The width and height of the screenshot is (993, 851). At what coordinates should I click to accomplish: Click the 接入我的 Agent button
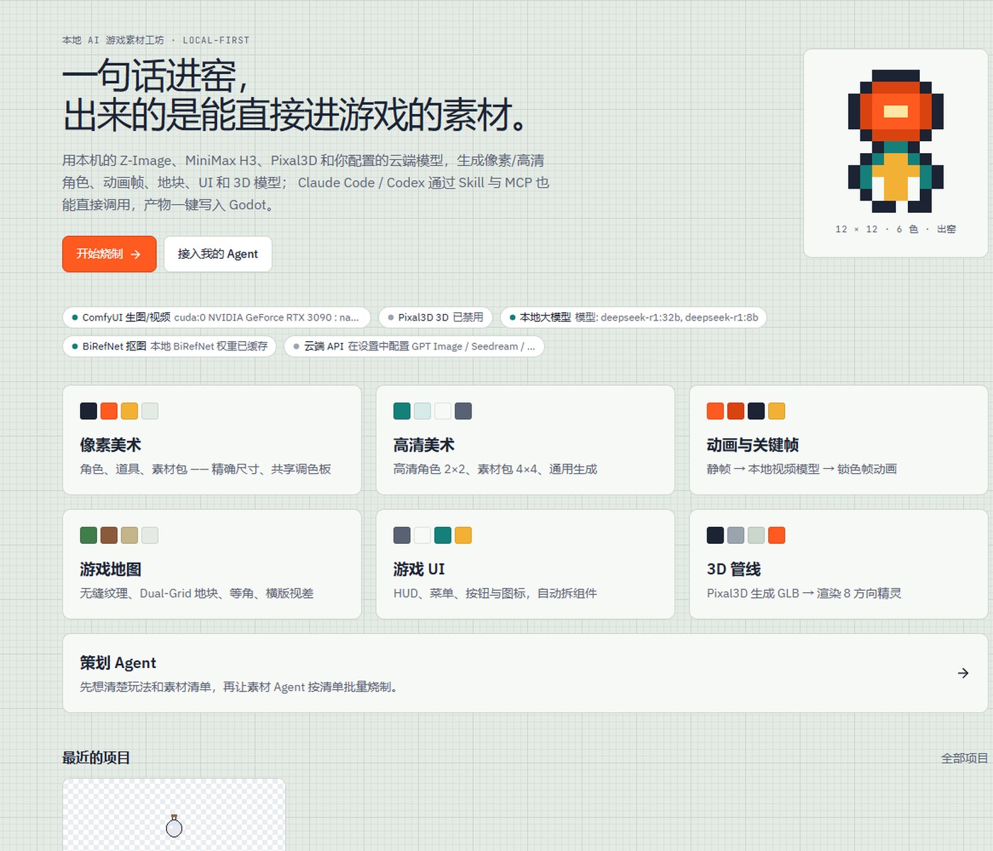pos(218,254)
